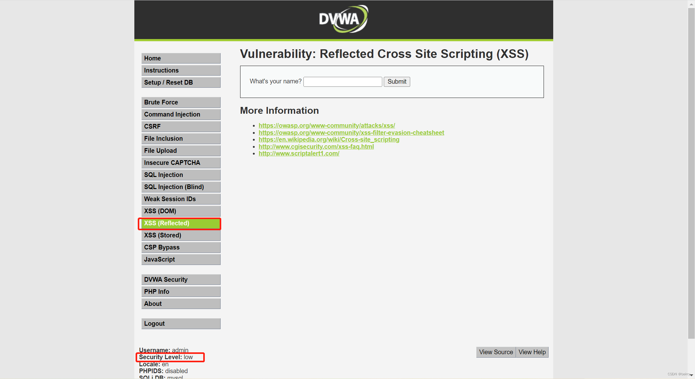Click the DVWA logo in header
This screenshot has height=379, width=695.
coord(343,19)
